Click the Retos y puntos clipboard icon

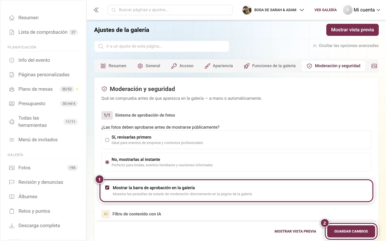12,211
